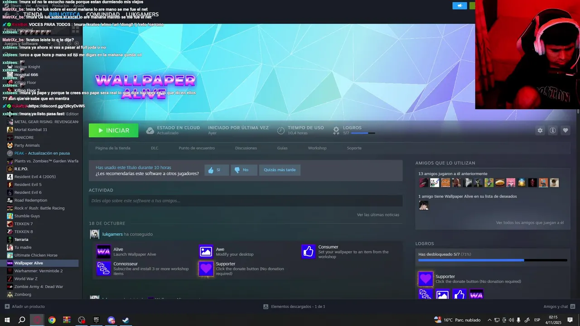
Task: Click the wishlist friend avatar
Action: click(x=423, y=206)
